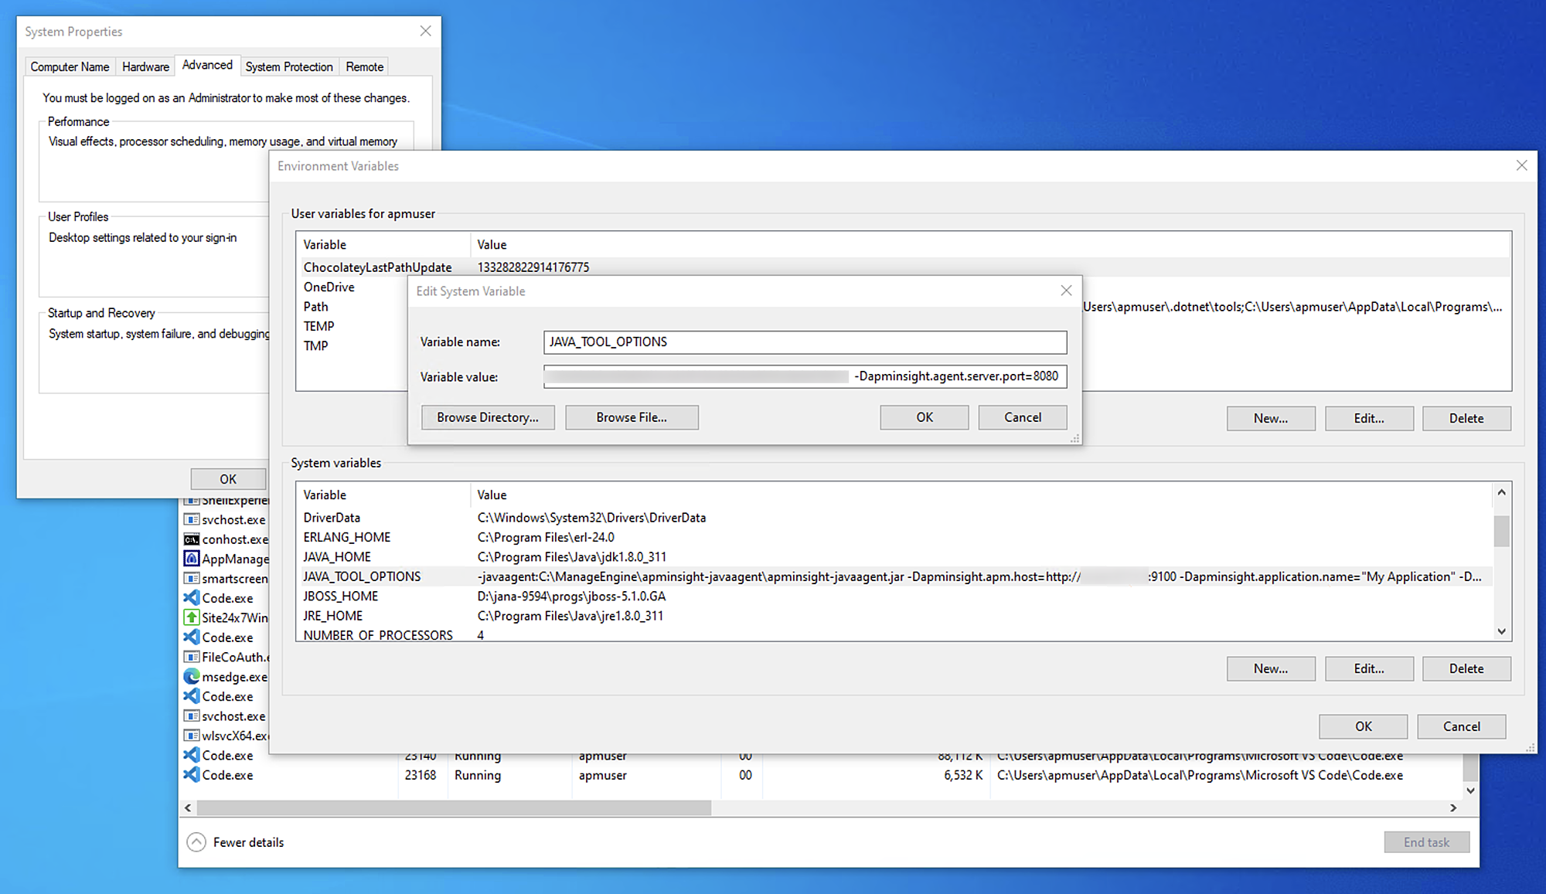Click the AppManager process icon

pos(191,559)
